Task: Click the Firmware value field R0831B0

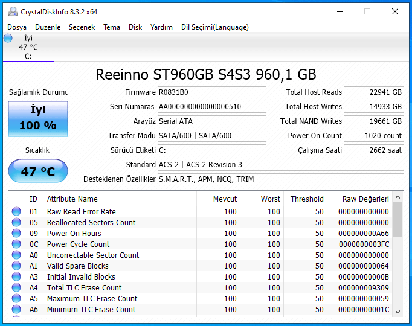Action: (211, 92)
